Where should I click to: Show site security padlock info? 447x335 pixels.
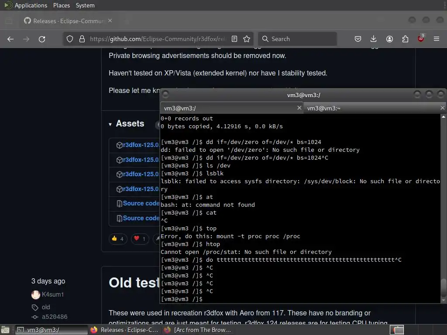[82, 39]
